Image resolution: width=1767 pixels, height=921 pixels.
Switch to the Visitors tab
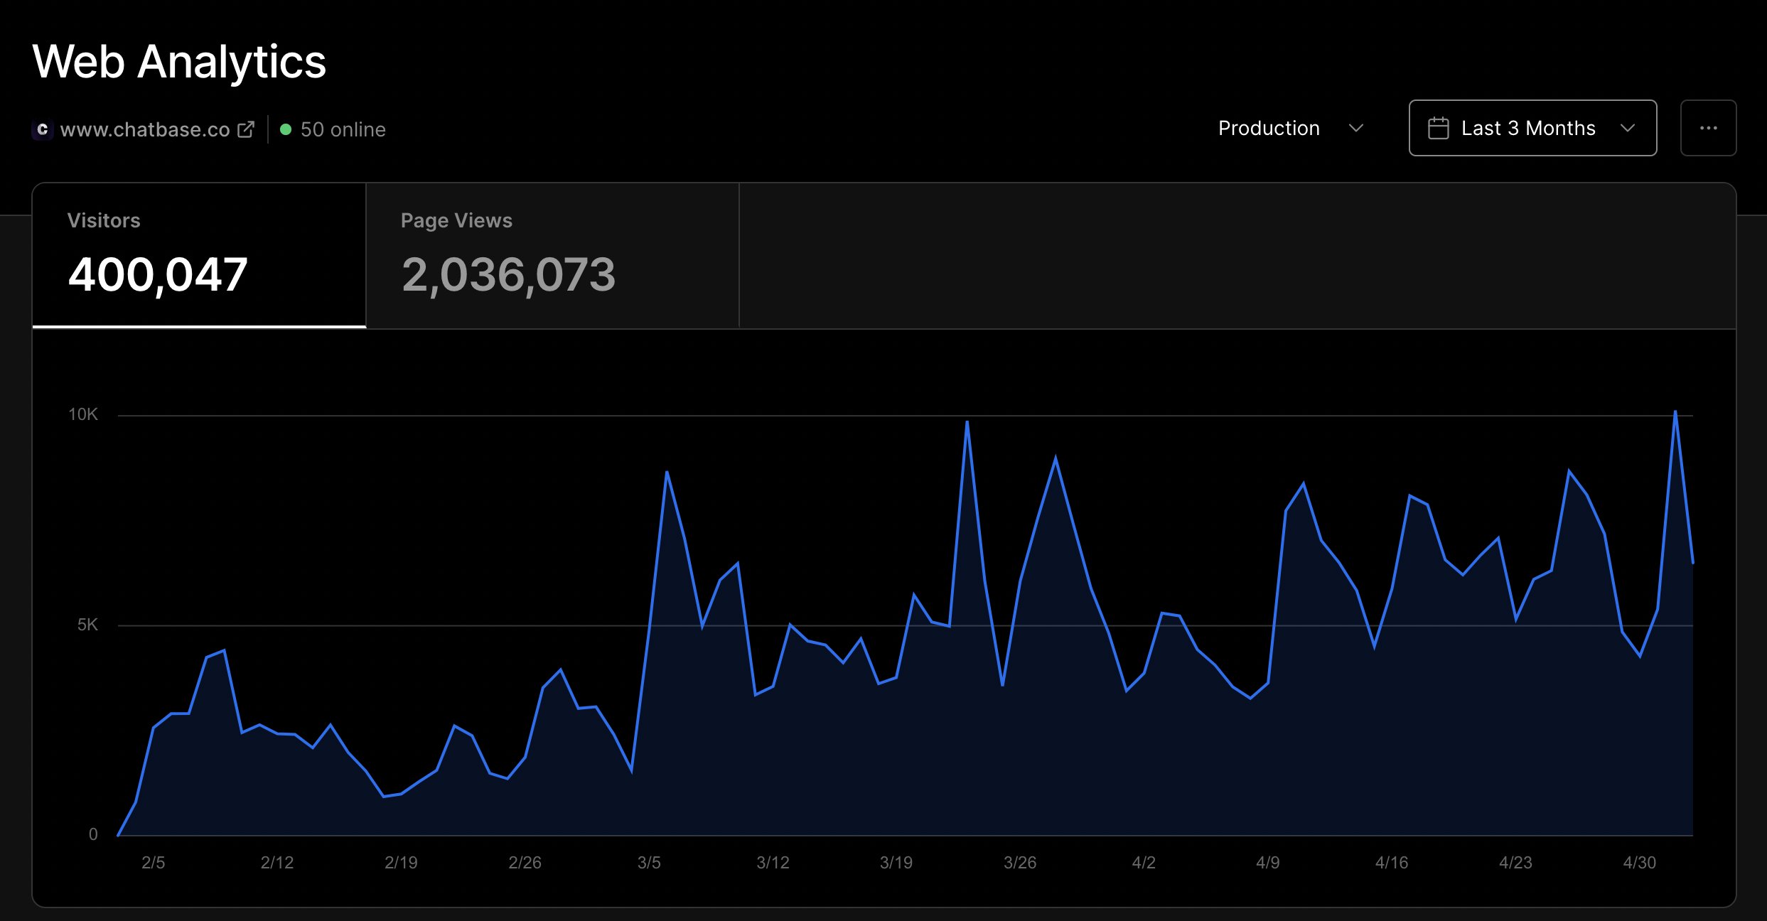(x=199, y=256)
